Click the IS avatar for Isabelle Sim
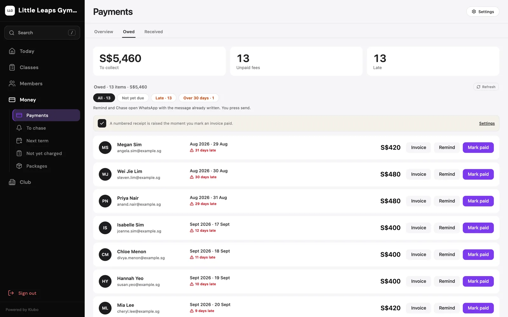This screenshot has width=508, height=317. tap(105, 228)
